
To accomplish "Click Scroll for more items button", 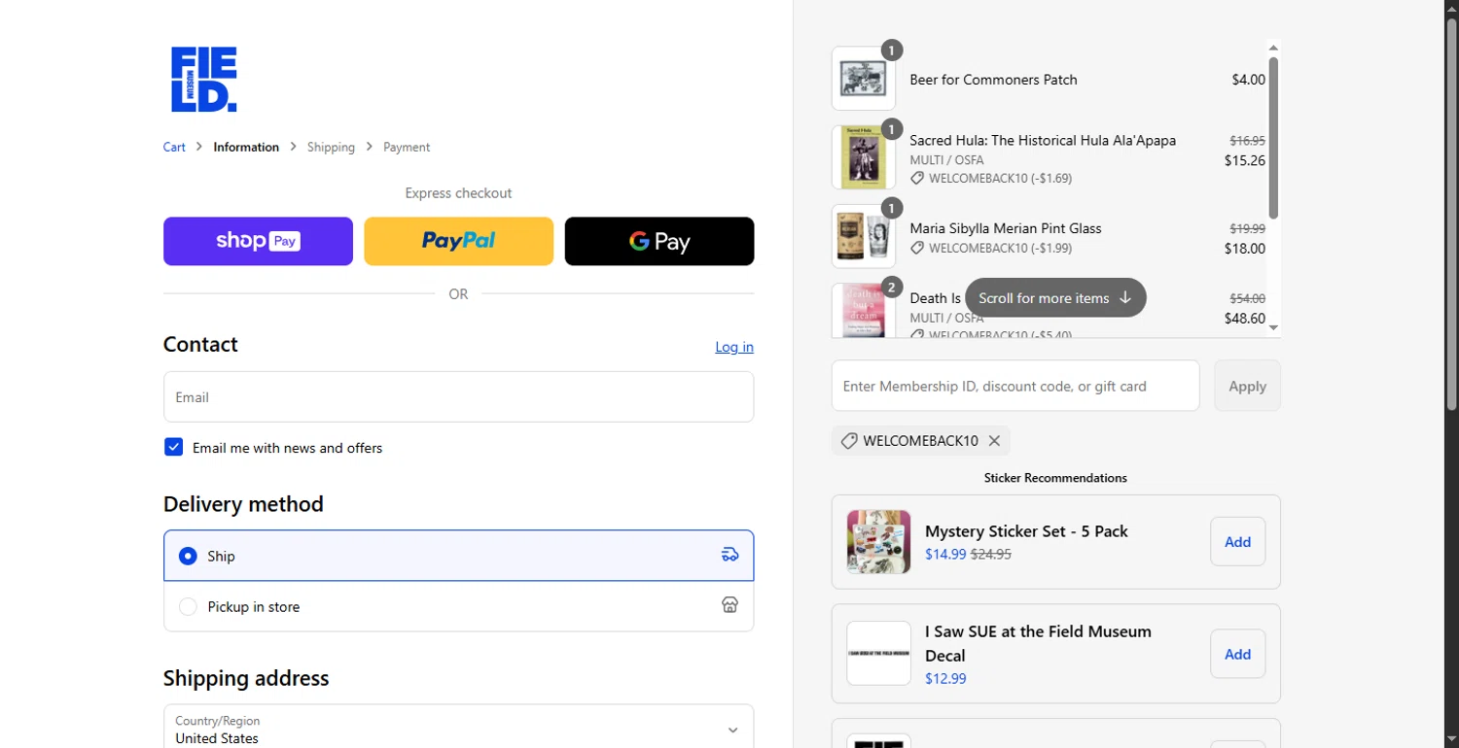I will (x=1055, y=298).
